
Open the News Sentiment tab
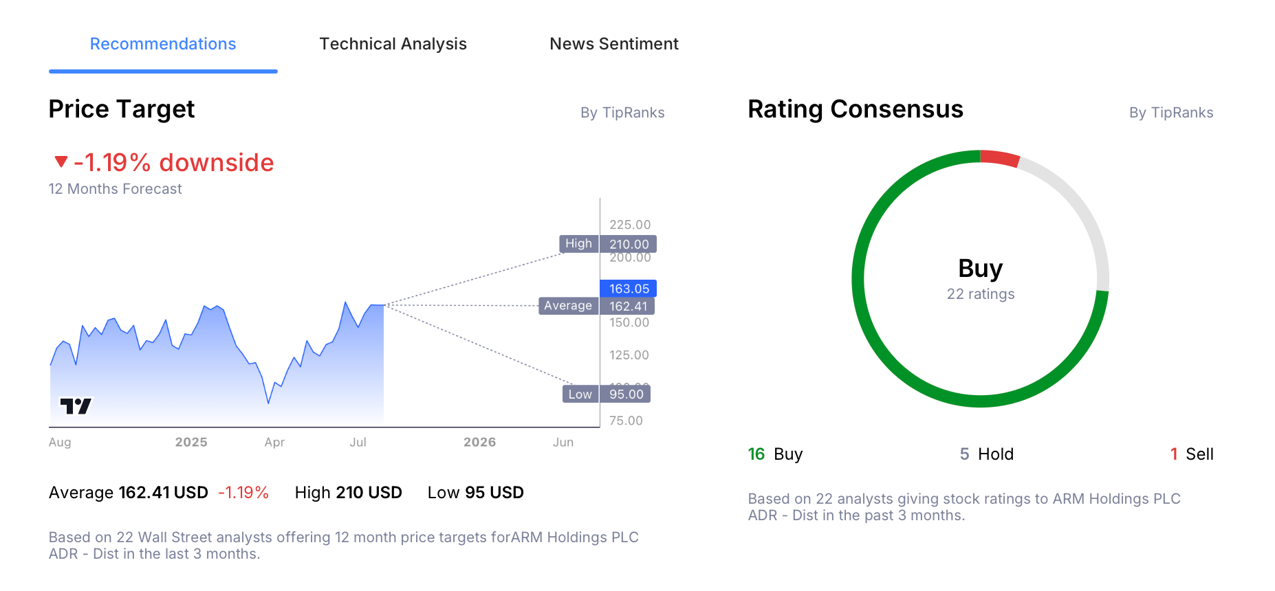613,44
